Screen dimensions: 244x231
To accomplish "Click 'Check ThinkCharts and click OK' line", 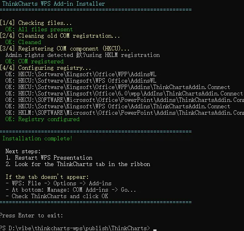I will [57, 196].
